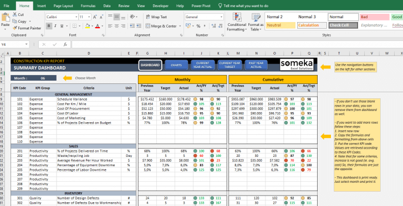Click the formula bar input
The image size is (403, 206).
coord(237,45)
